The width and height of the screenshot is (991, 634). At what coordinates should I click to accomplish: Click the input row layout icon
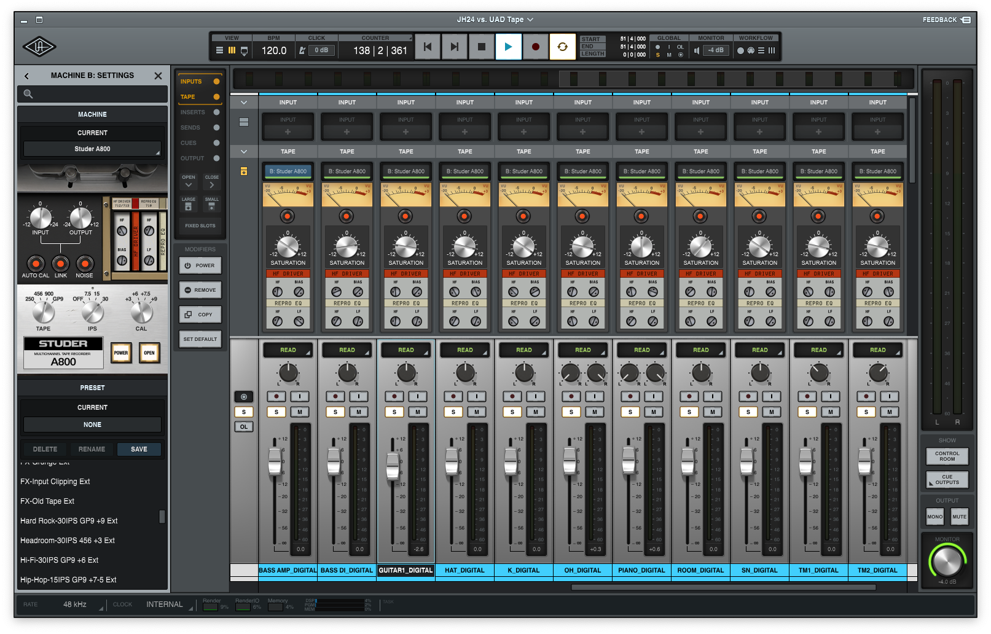click(x=244, y=122)
